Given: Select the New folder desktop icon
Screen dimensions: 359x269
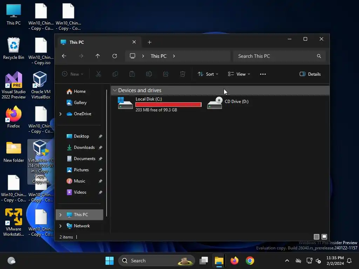Looking at the screenshot, I should coord(14,152).
